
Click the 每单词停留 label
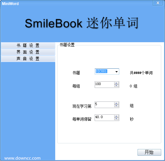[82, 119]
